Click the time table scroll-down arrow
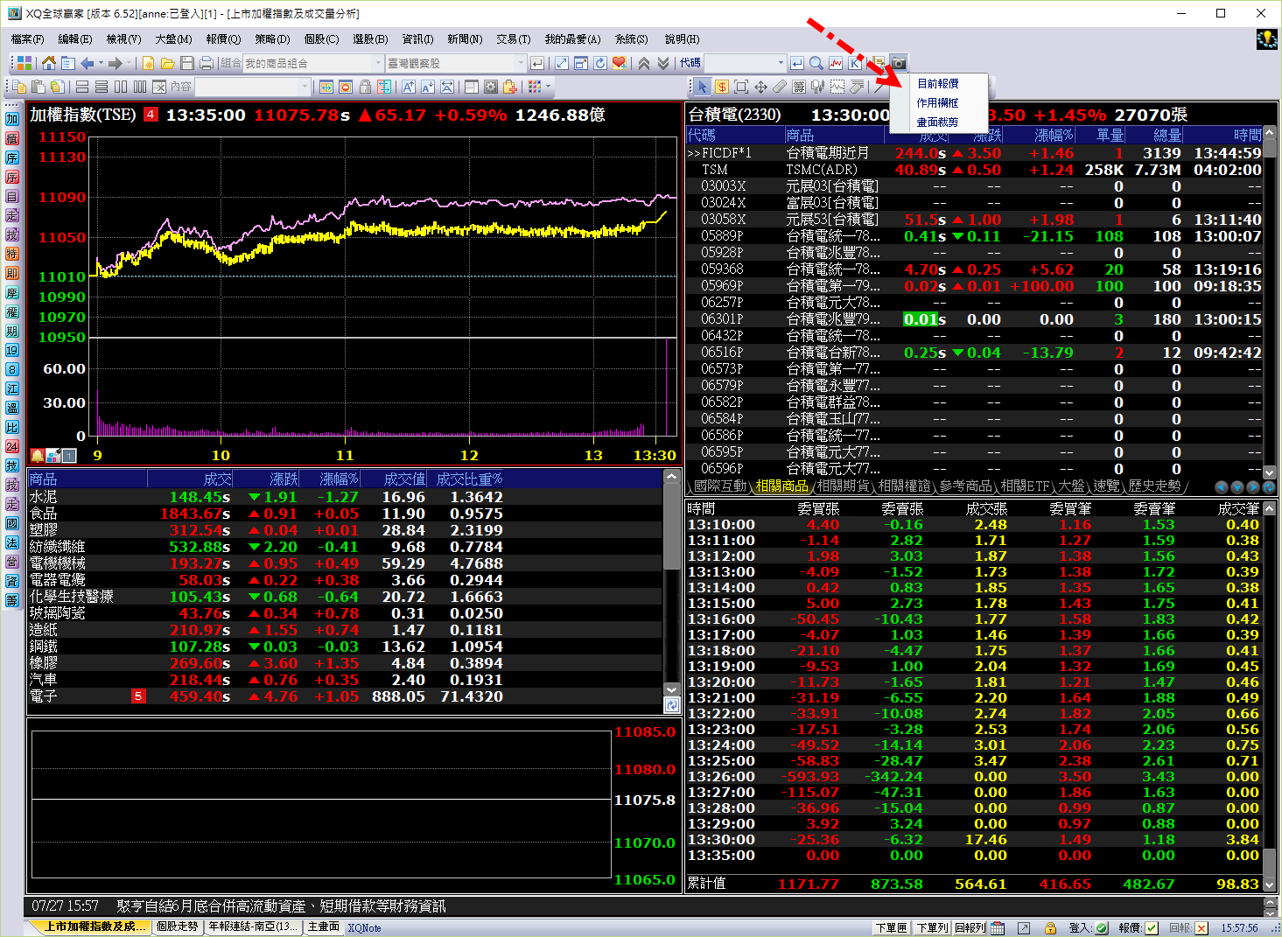This screenshot has height=937, width=1282. point(1270,885)
